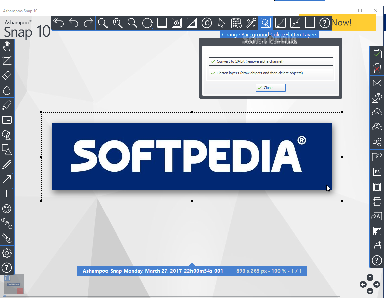
Task: Click the top toolbar help question mark
Action: [x=325, y=23]
